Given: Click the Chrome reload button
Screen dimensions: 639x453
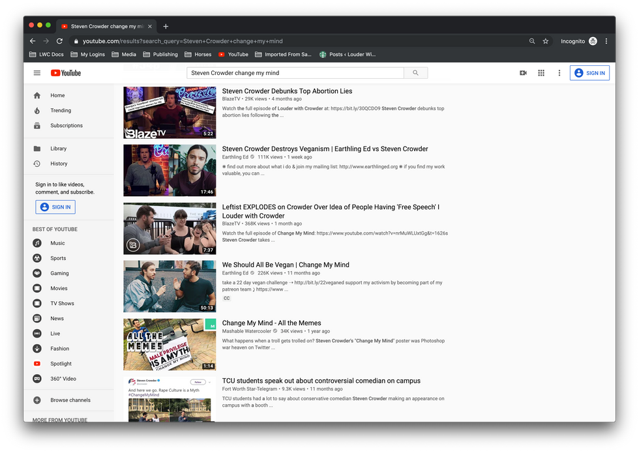Looking at the screenshot, I should (x=59, y=41).
